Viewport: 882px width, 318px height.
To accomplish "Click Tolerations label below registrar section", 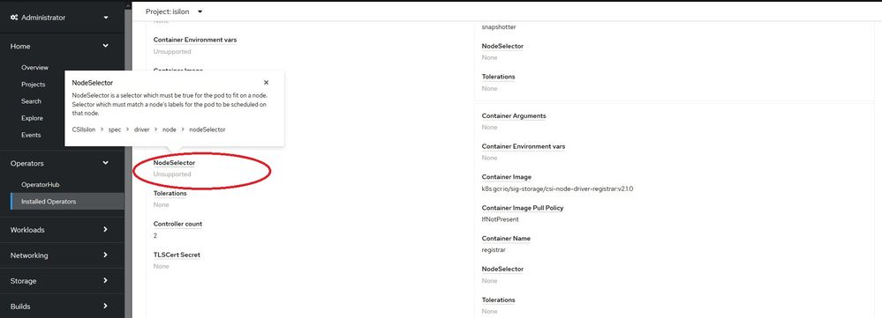I will pyautogui.click(x=498, y=300).
